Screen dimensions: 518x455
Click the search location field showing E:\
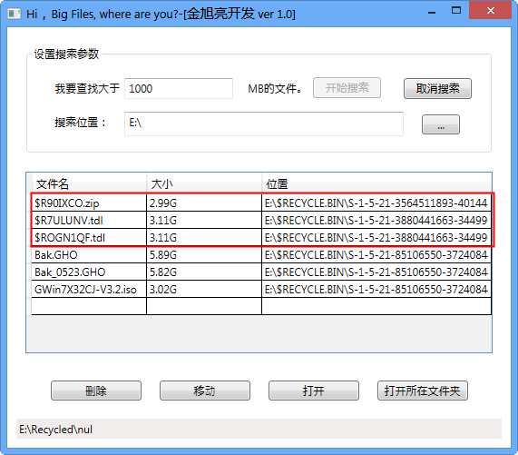coord(264,124)
